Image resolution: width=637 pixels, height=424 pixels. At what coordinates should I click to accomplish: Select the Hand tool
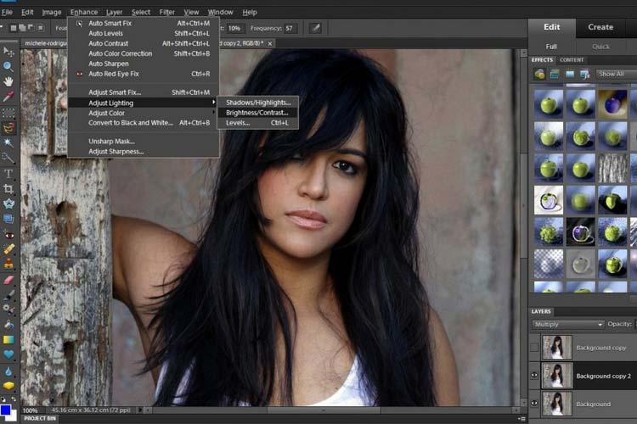[8, 81]
